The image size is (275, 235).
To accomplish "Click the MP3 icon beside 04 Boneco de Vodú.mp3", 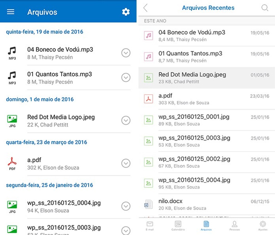I will 12,52.
